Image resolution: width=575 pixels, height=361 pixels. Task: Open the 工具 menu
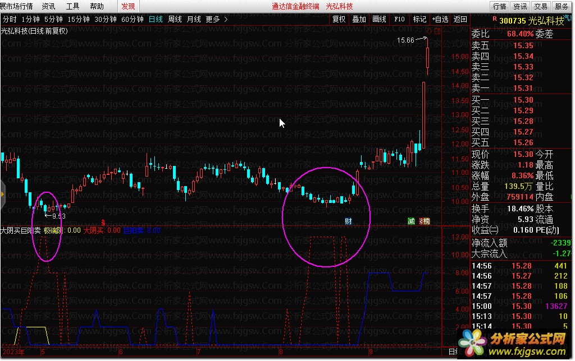tap(72, 6)
